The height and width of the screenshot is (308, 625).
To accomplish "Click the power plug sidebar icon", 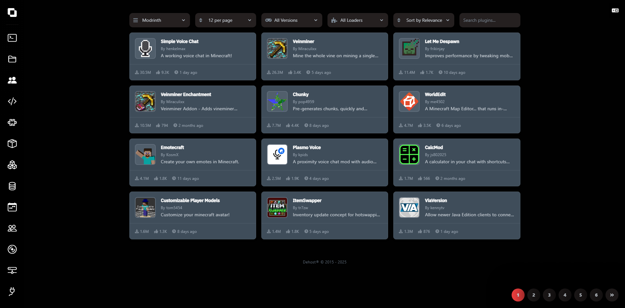I will pyautogui.click(x=12, y=291).
